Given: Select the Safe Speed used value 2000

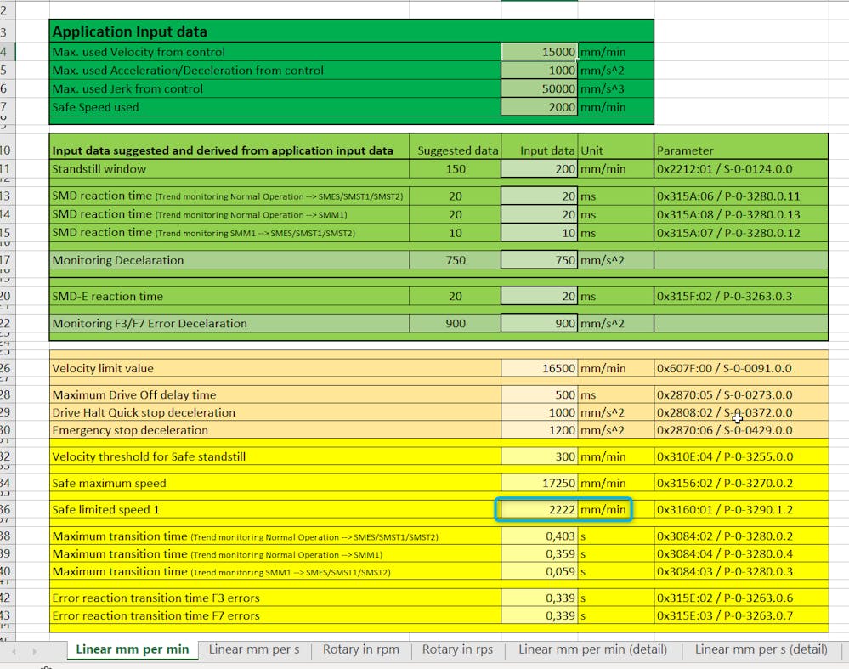Looking at the screenshot, I should click(x=540, y=107).
